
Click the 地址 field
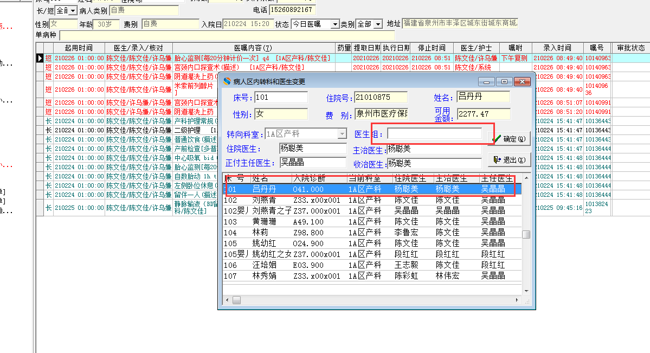tap(460, 23)
